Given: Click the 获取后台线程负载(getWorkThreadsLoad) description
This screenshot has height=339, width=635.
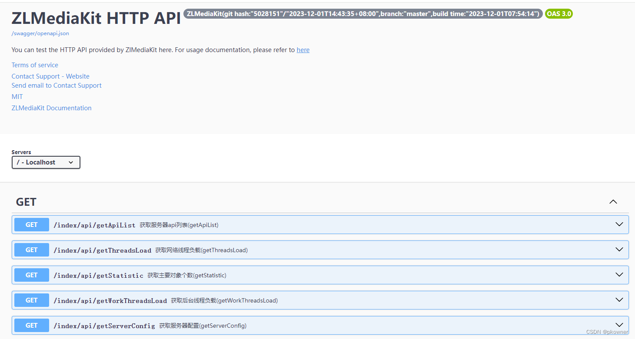Looking at the screenshot, I should pos(224,301).
